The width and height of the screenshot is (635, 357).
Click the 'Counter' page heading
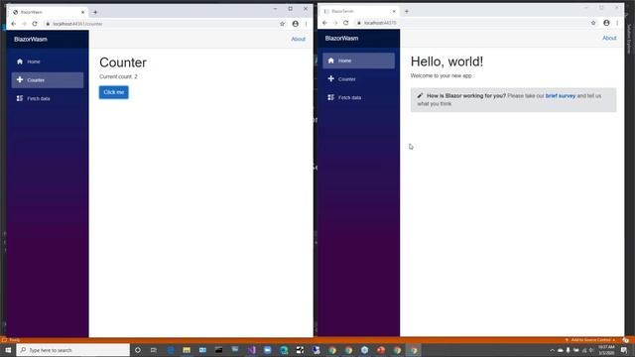(x=123, y=62)
